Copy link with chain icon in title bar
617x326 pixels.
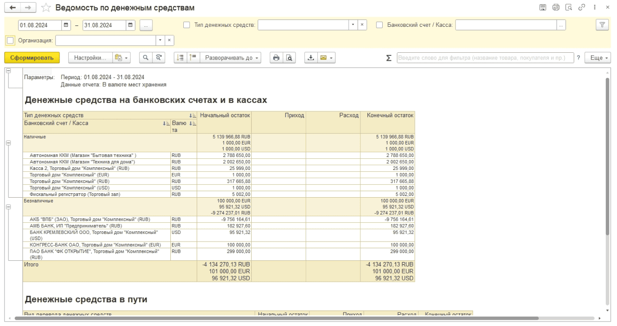(x=582, y=8)
